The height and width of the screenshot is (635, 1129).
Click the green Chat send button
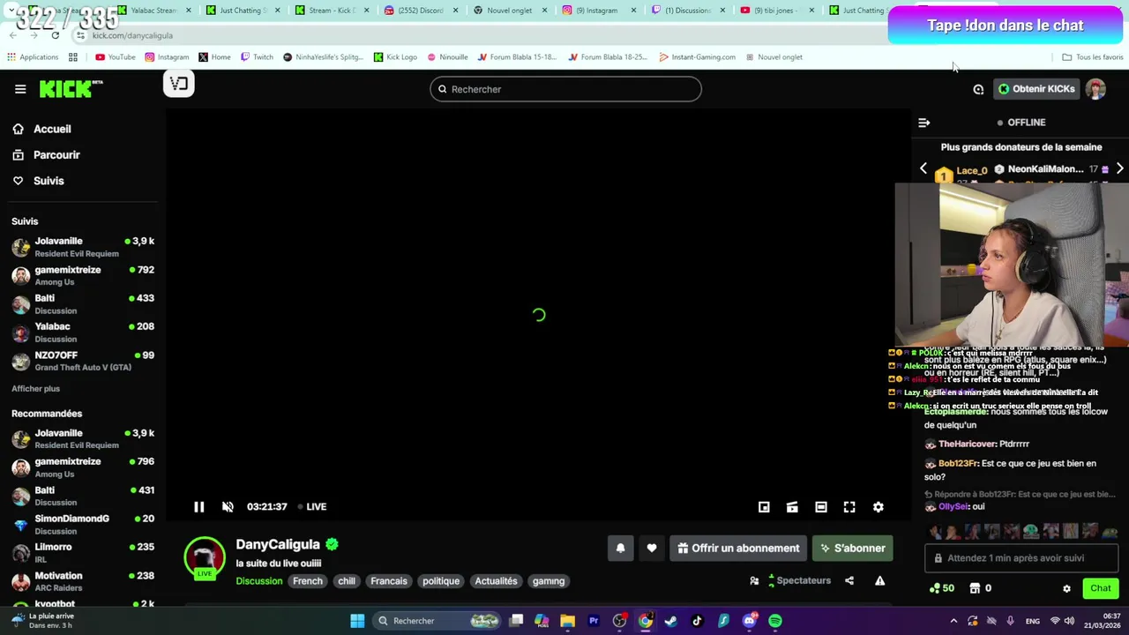point(1100,588)
